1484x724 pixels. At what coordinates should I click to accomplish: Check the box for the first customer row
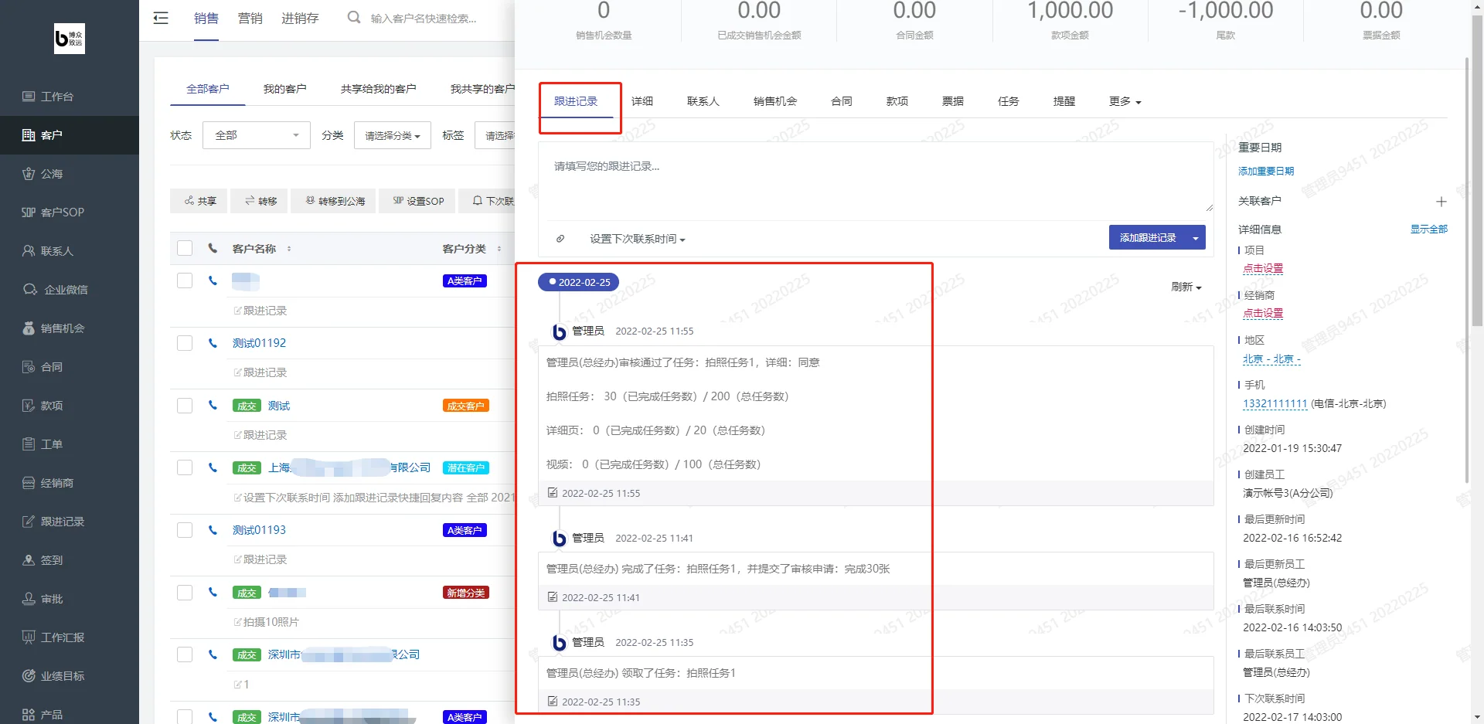tap(185, 280)
